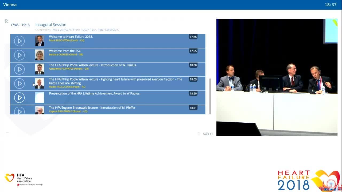Click the 'Vienna' label in the top bar
Screen dimensions: 342x192
[x=10, y=5]
